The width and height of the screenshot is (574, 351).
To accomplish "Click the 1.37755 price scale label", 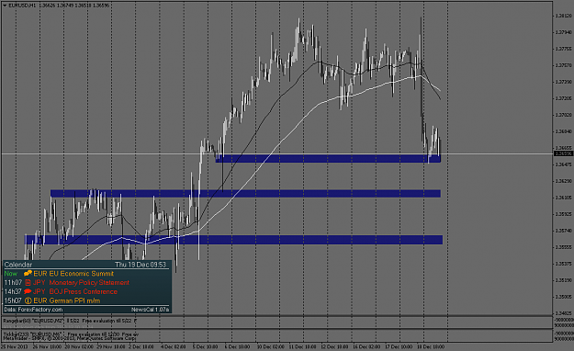I will (x=563, y=49).
